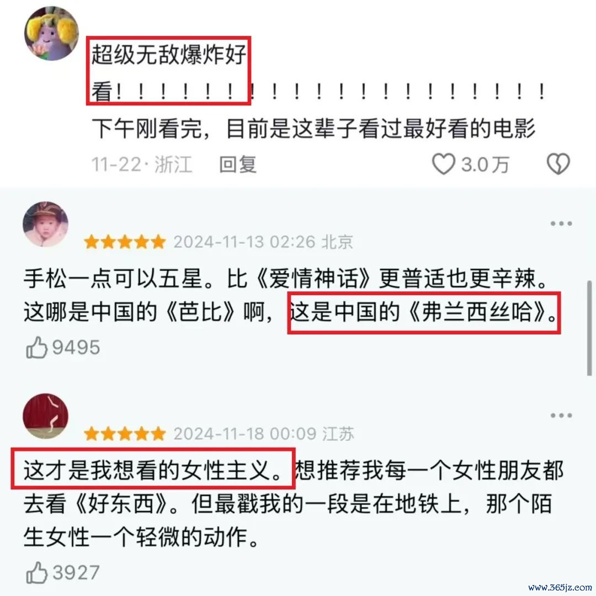Screen dimensions: 596x596
Task: Like the Zhejiang comment with heart icon
Action: click(x=443, y=164)
